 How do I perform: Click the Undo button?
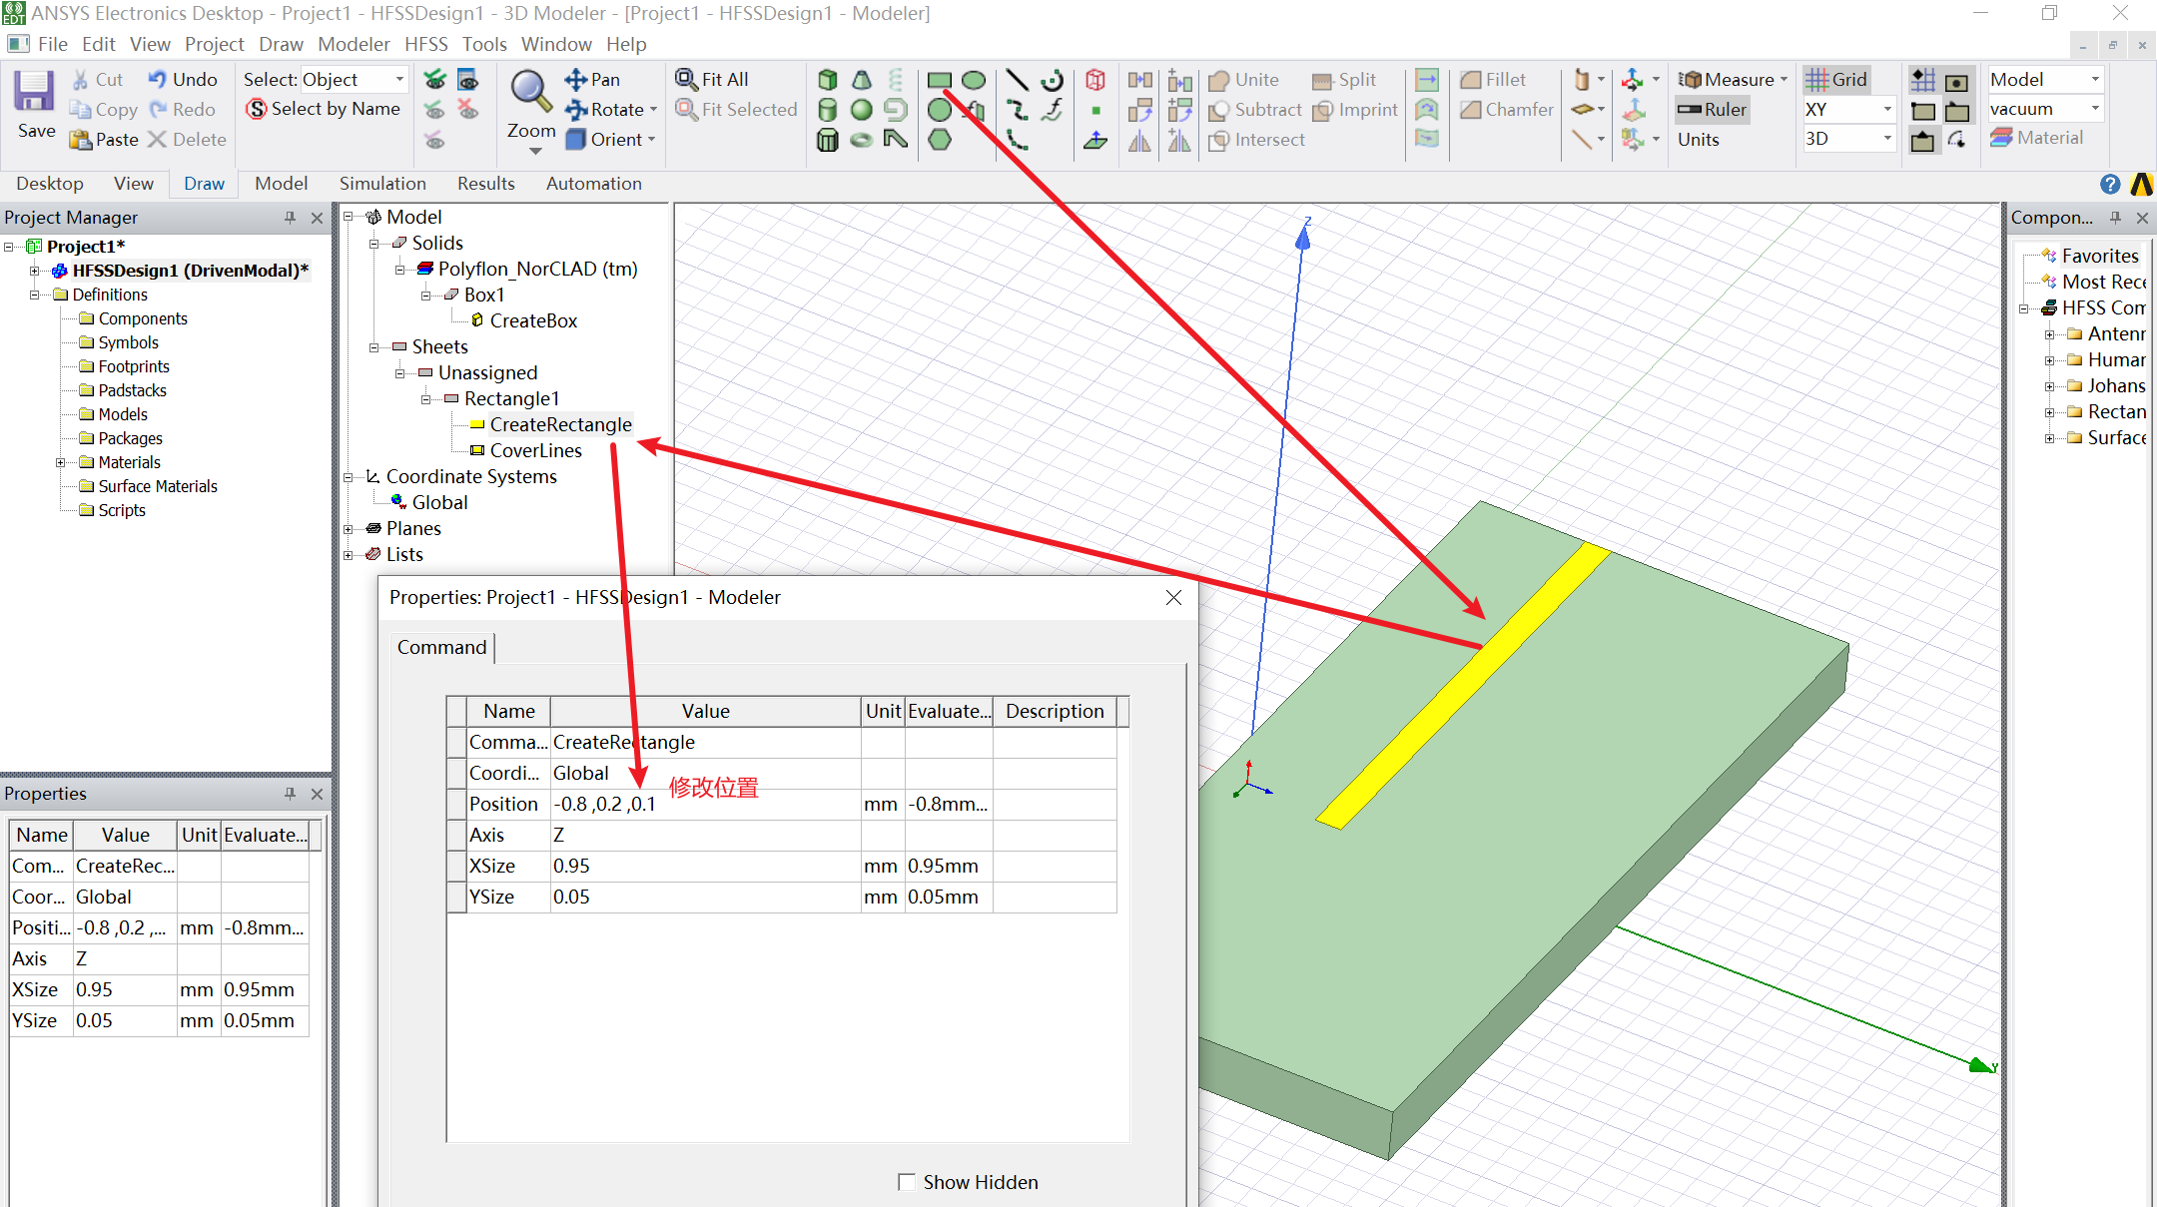183,80
